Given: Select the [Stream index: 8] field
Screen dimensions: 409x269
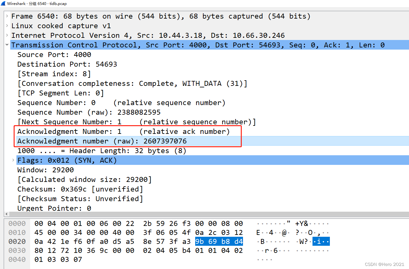Looking at the screenshot, I should (x=54, y=74).
